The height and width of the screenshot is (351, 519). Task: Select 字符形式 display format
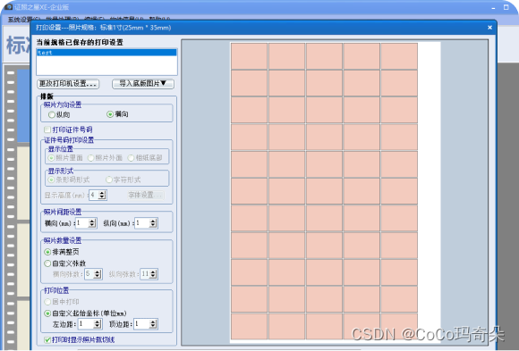click(x=109, y=180)
